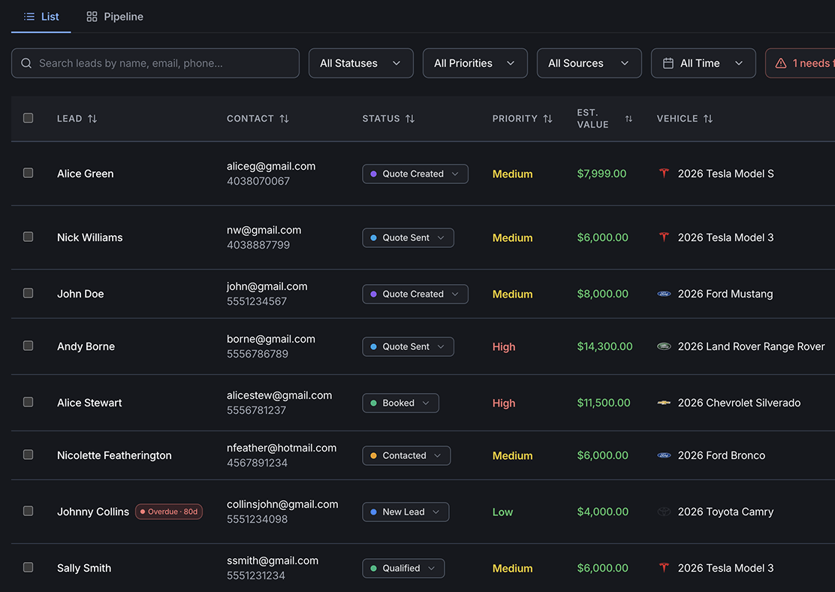
Task: Open Alice Green's Quote Created status dropdown
Action: pyautogui.click(x=414, y=174)
